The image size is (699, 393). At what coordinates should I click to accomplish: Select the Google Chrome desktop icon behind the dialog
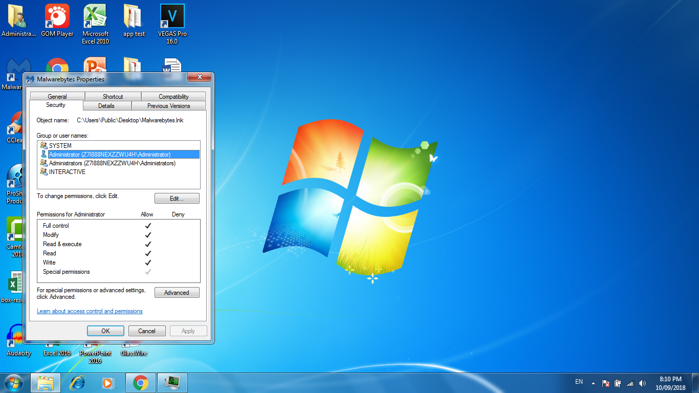pos(57,65)
